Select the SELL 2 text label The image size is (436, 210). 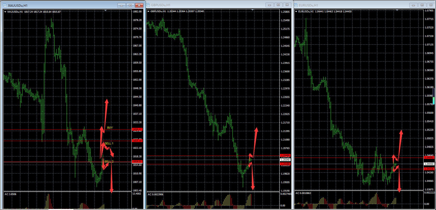click(x=109, y=161)
